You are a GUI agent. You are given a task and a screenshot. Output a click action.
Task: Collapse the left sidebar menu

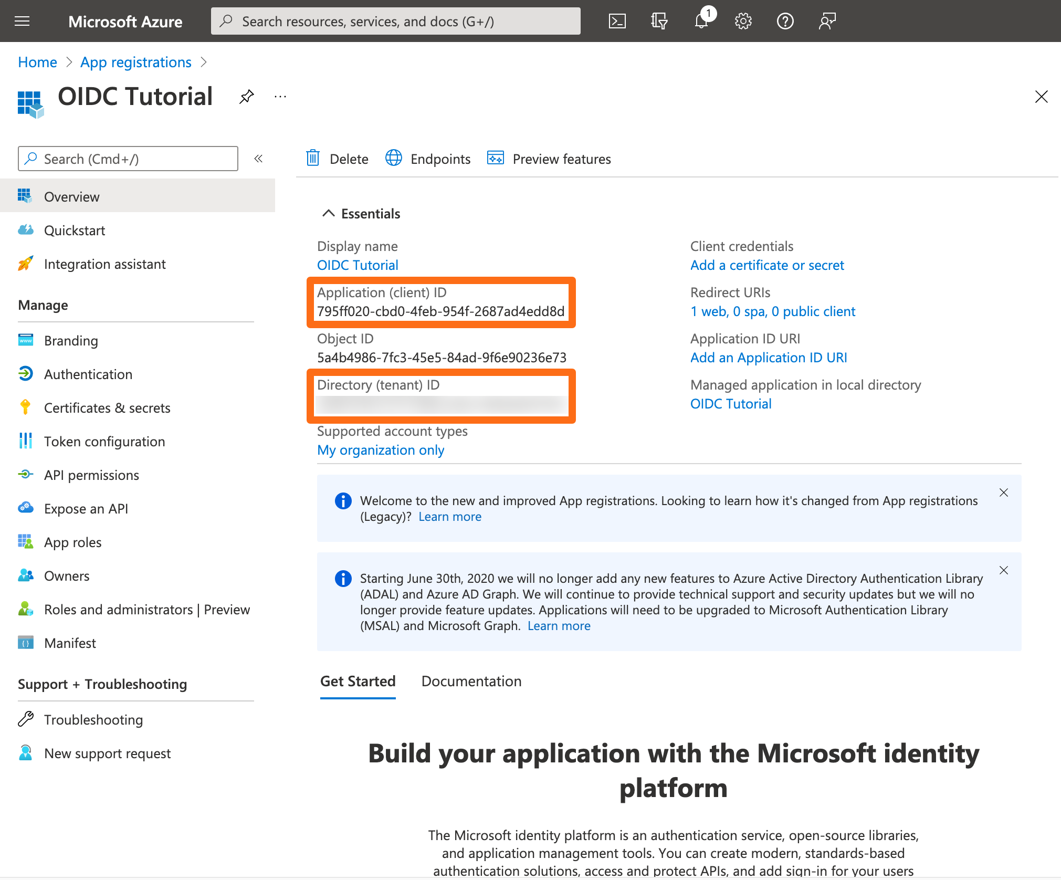(x=258, y=159)
